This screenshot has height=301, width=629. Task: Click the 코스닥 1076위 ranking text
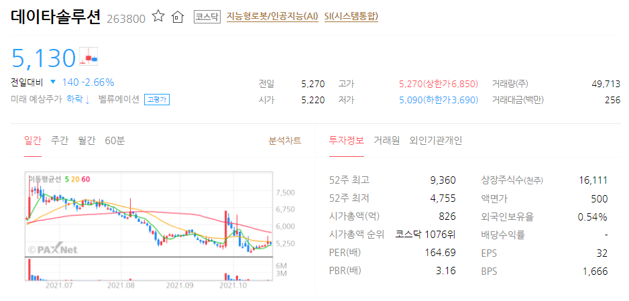pyautogui.click(x=426, y=235)
